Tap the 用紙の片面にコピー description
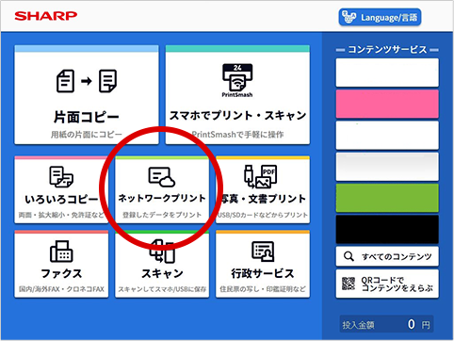454x341 pixels. pyautogui.click(x=87, y=135)
